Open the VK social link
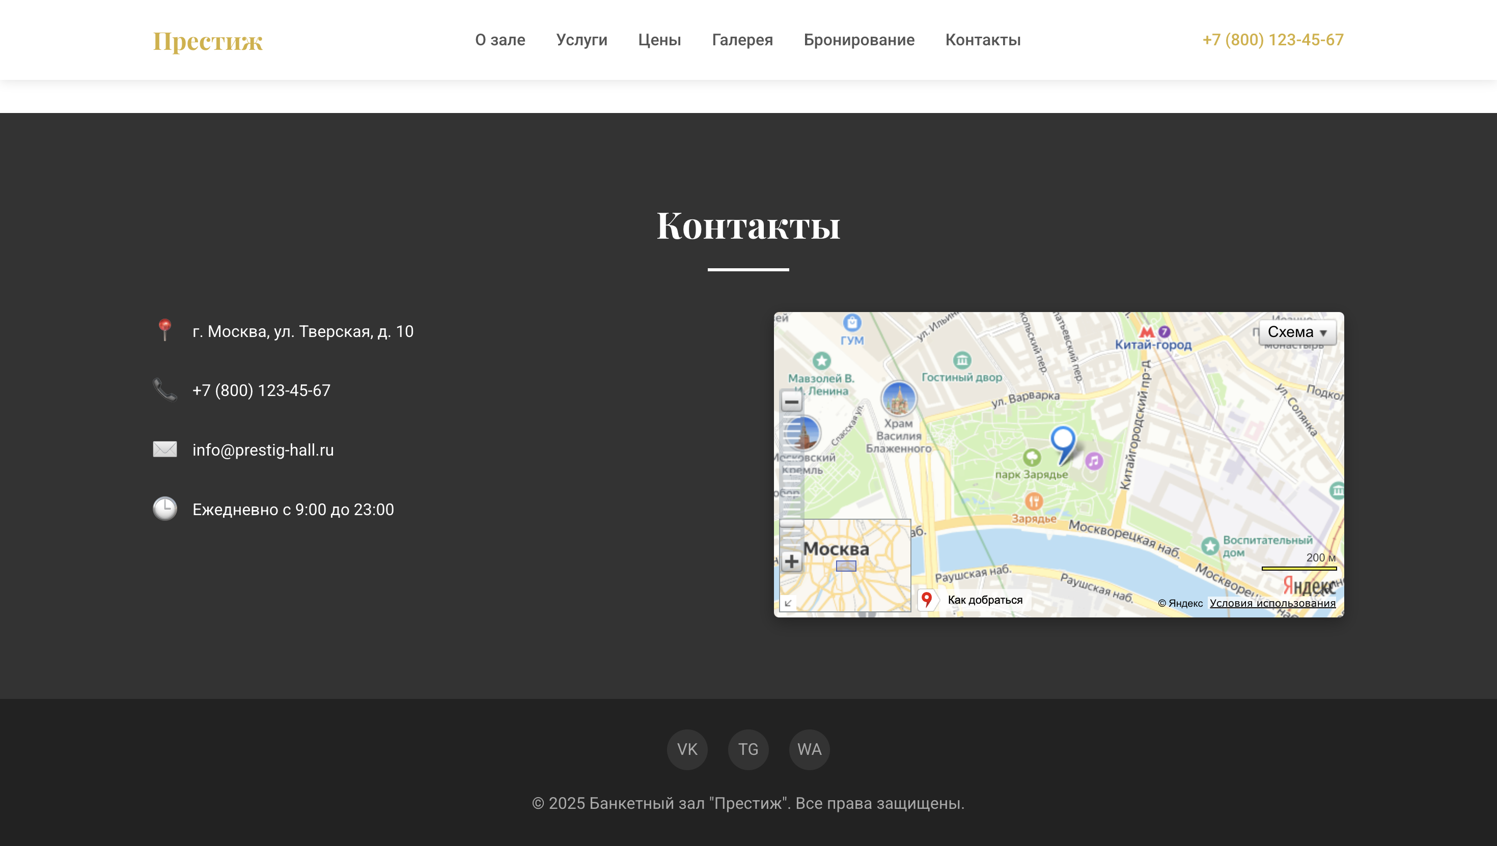 (687, 750)
